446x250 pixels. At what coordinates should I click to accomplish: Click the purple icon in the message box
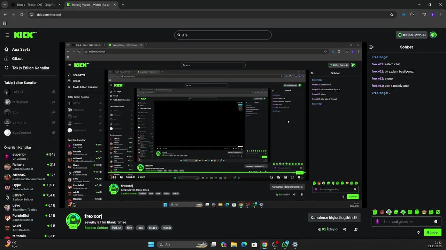click(377, 222)
